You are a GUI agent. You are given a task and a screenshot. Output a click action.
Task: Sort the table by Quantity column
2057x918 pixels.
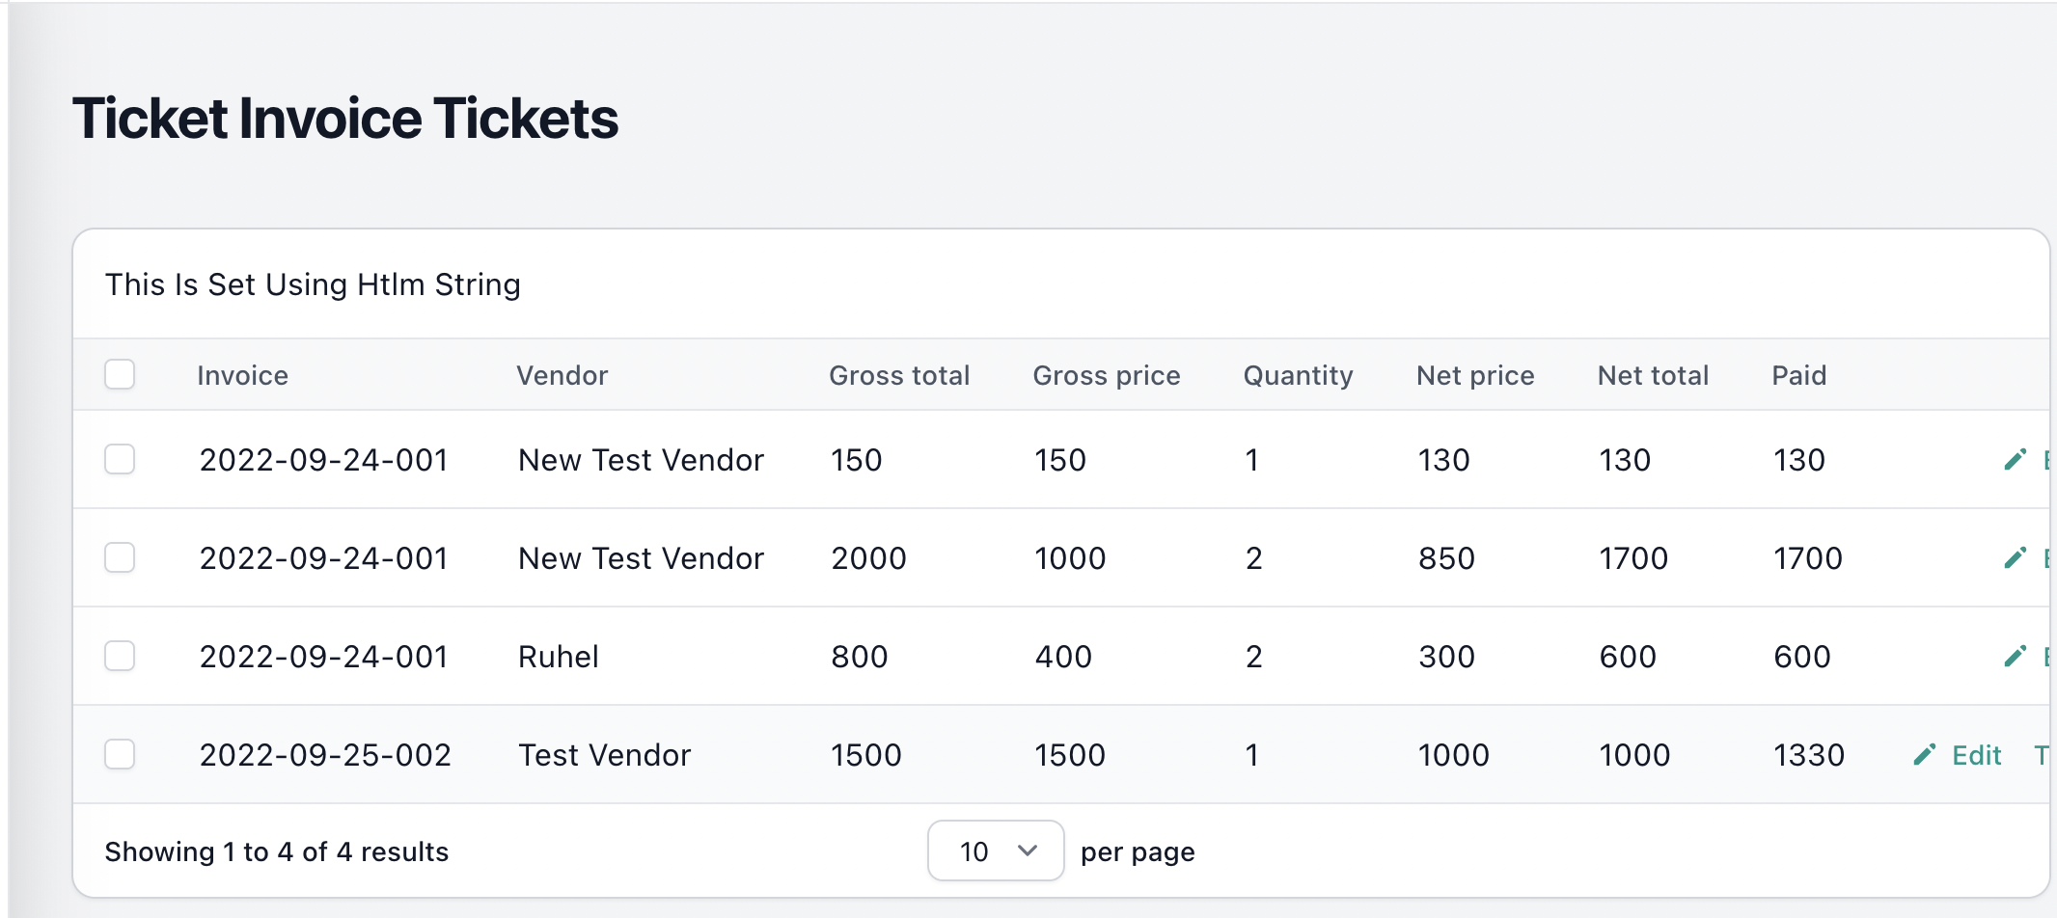point(1298,375)
